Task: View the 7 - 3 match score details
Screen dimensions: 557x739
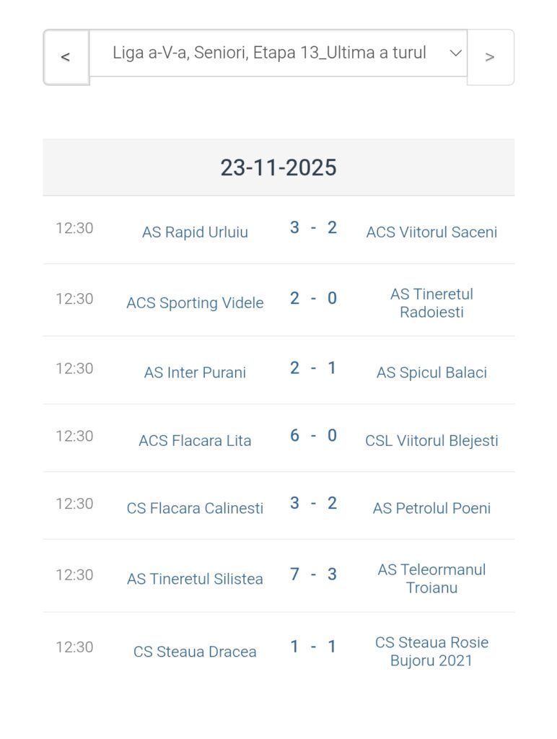Action: (x=313, y=574)
